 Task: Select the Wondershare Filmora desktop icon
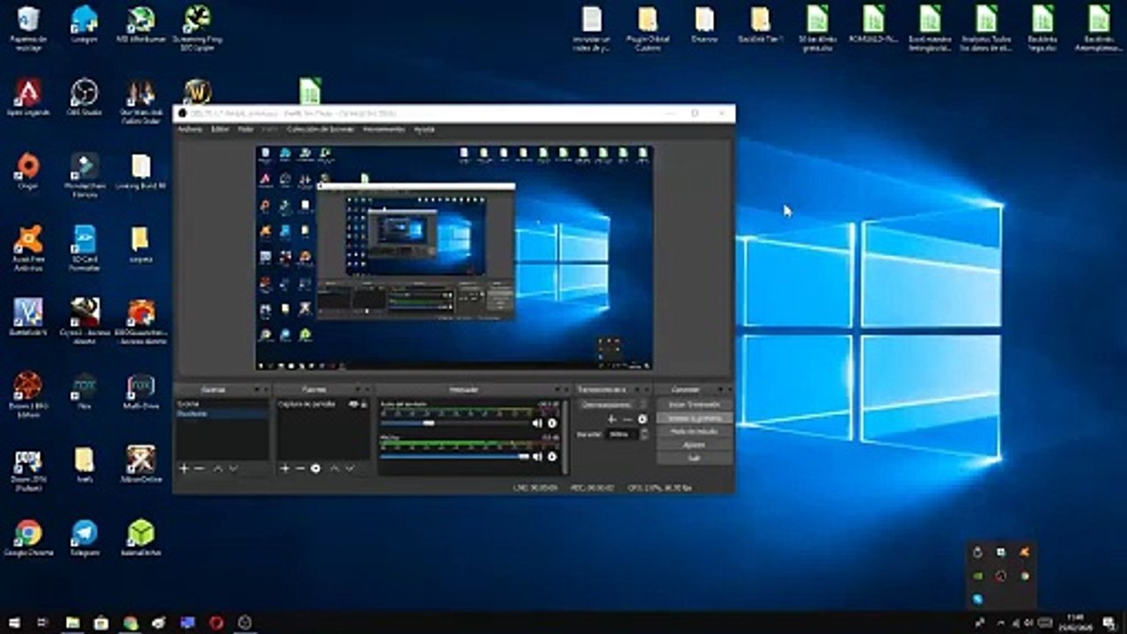[x=85, y=173]
